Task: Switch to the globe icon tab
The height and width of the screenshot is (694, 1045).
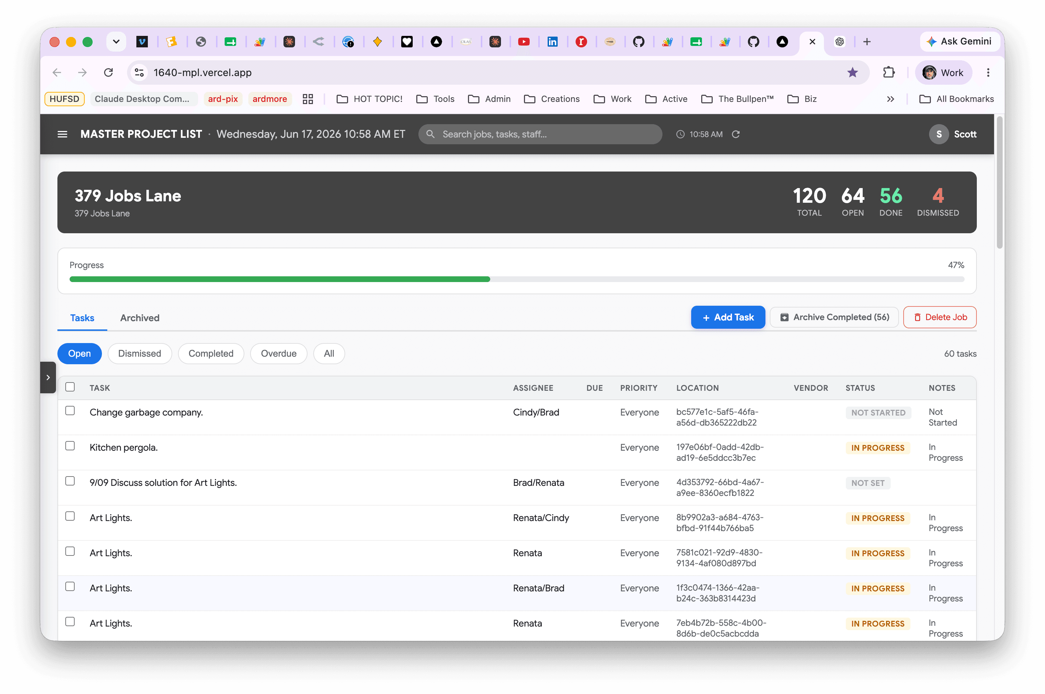Action: coord(201,42)
